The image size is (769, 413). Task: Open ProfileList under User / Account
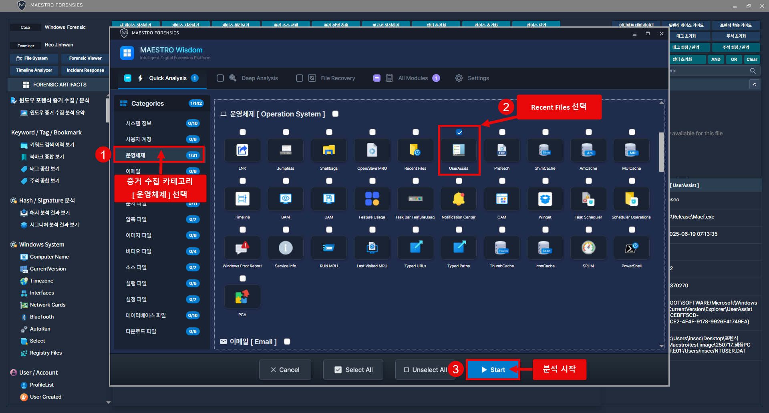pyautogui.click(x=42, y=385)
